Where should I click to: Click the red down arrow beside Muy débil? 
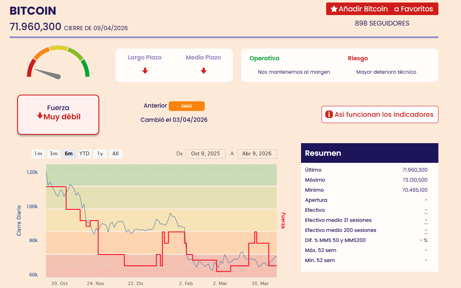(40, 116)
